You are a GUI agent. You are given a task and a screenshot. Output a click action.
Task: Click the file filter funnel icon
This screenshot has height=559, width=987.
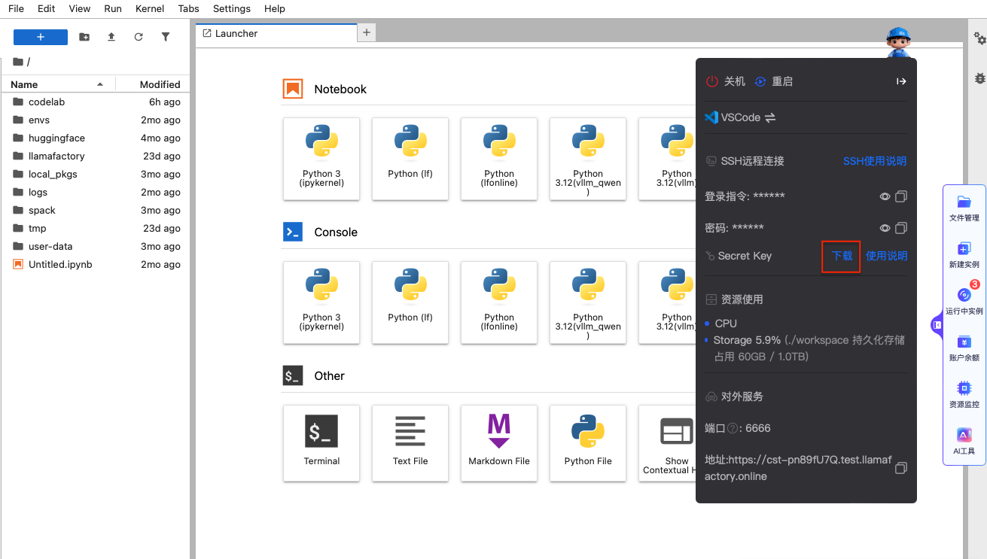point(166,37)
